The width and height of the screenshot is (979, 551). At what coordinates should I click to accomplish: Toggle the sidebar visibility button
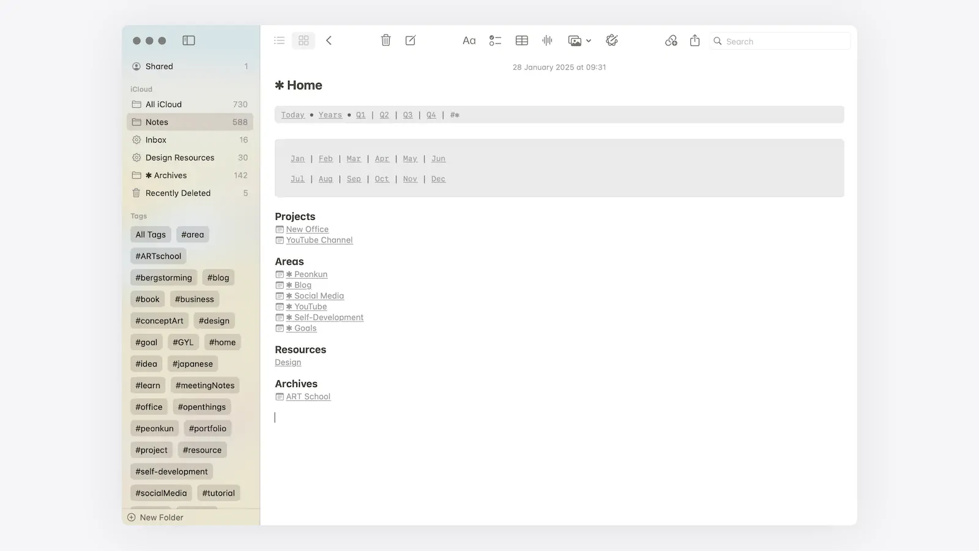click(188, 40)
